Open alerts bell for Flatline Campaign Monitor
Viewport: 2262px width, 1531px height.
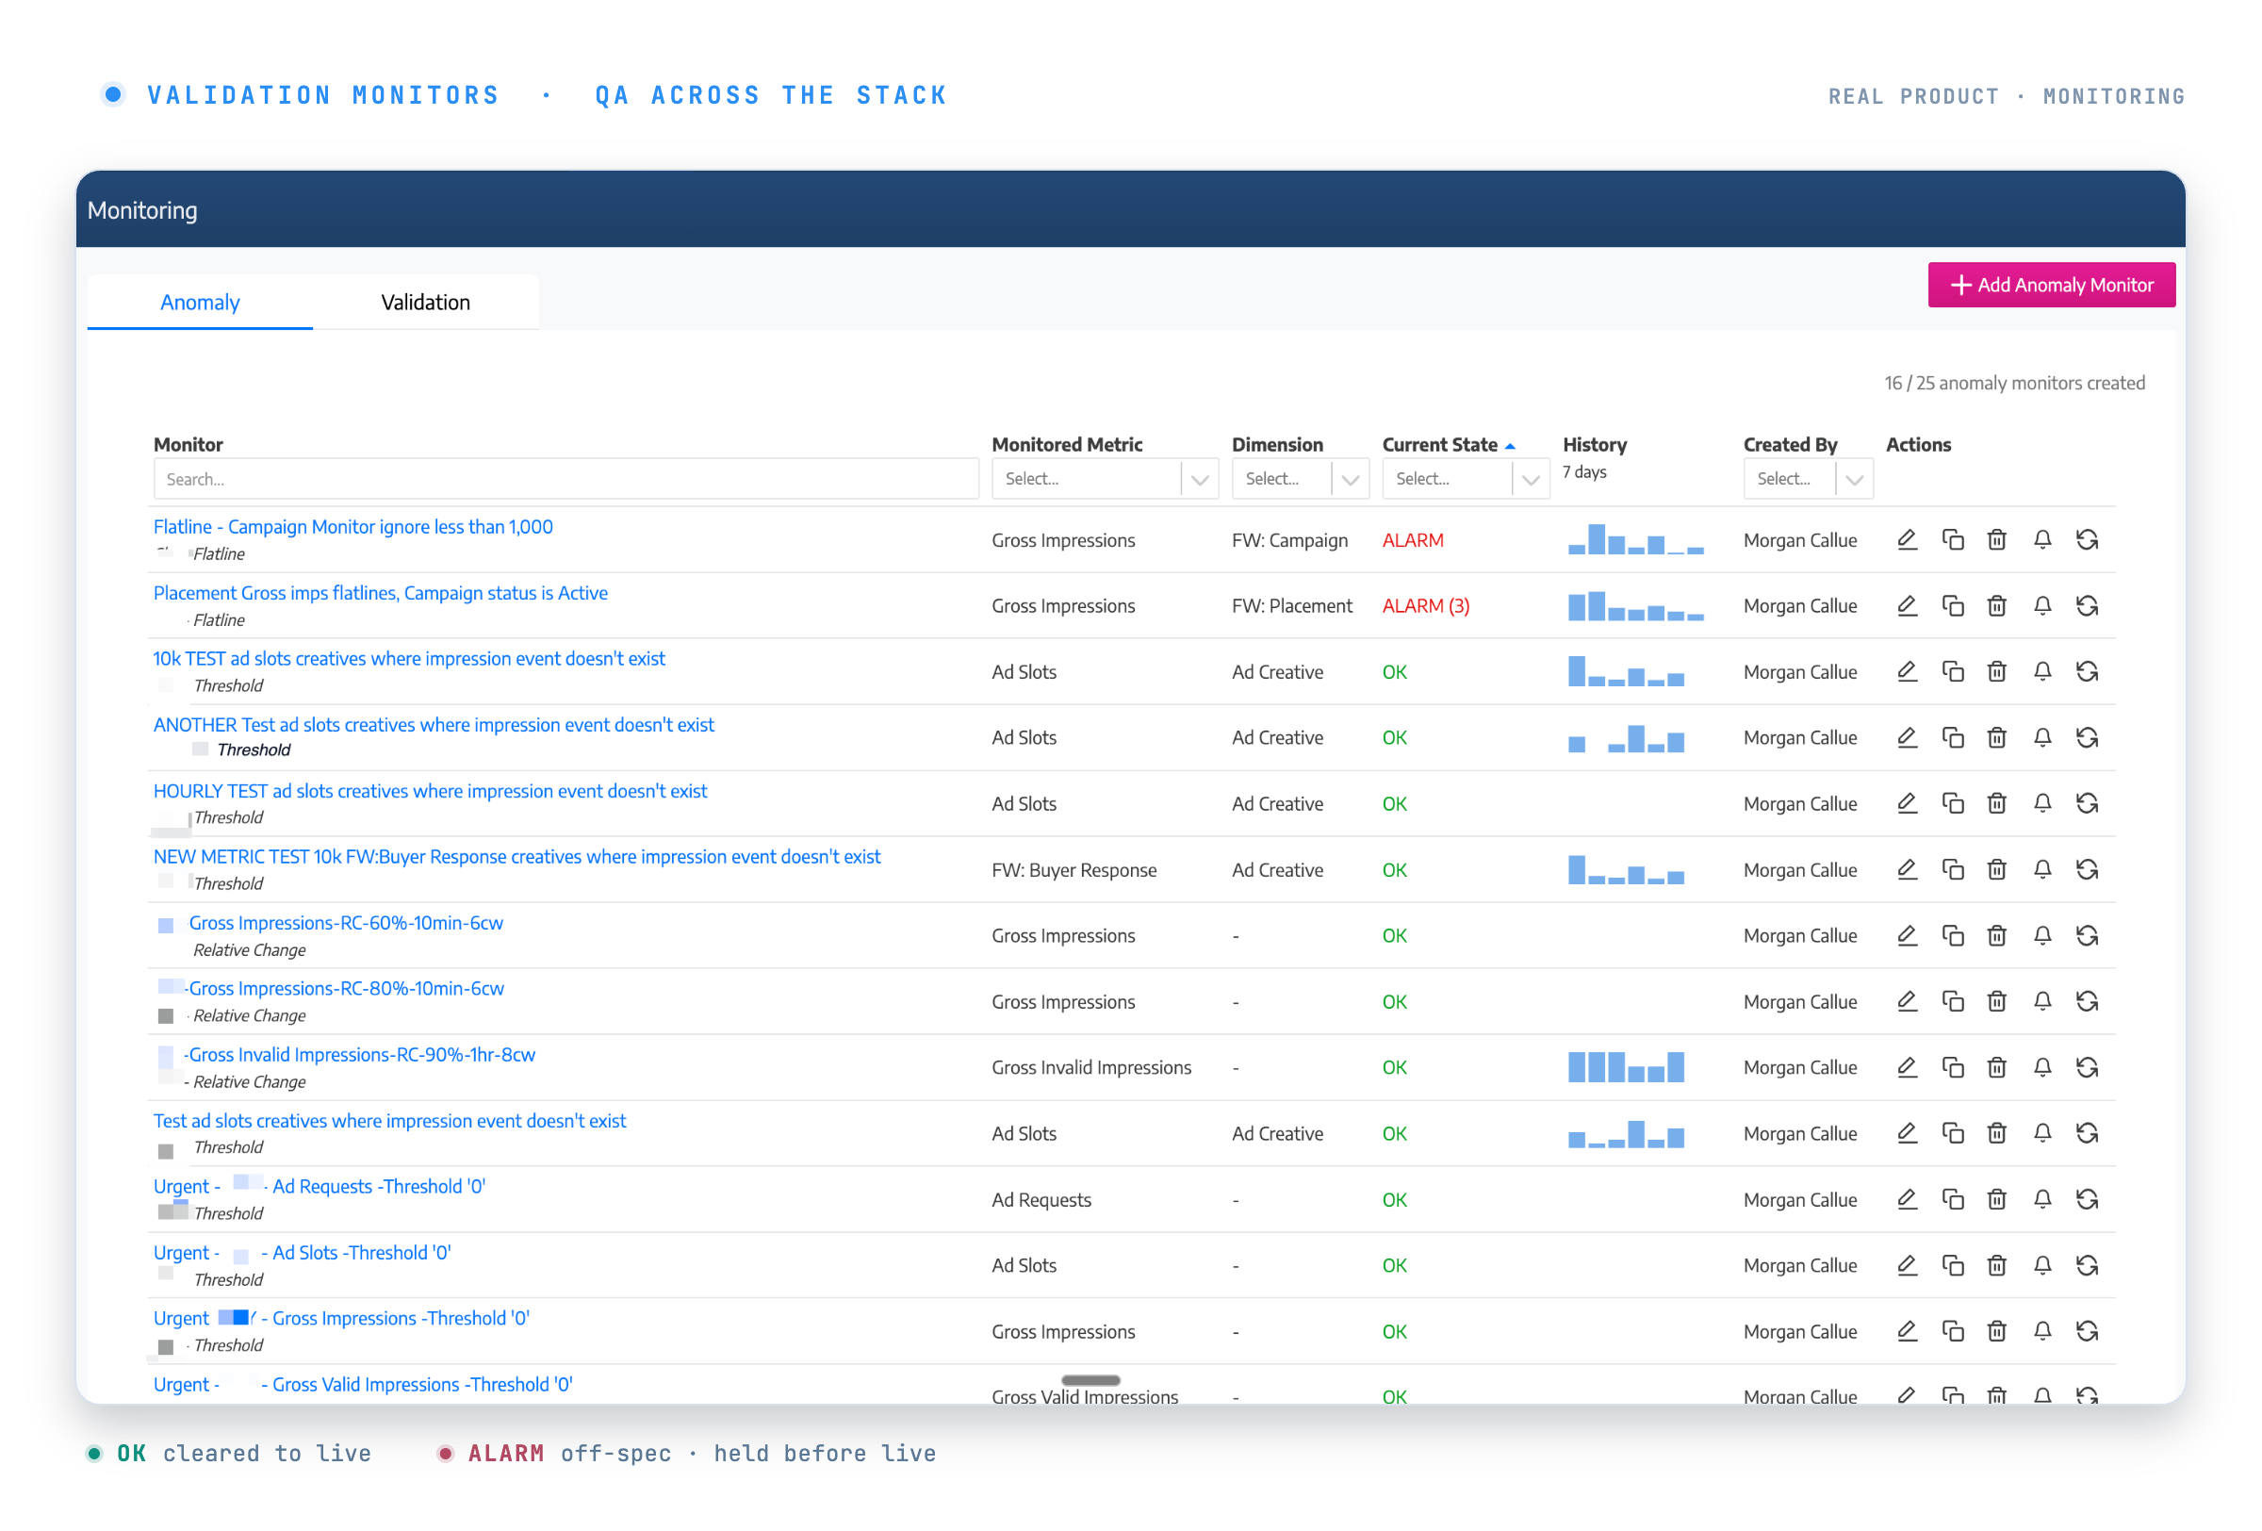(x=2042, y=540)
